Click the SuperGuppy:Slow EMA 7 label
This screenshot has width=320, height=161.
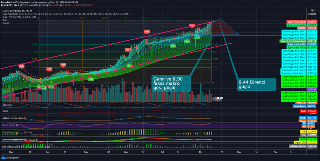coord(299,99)
